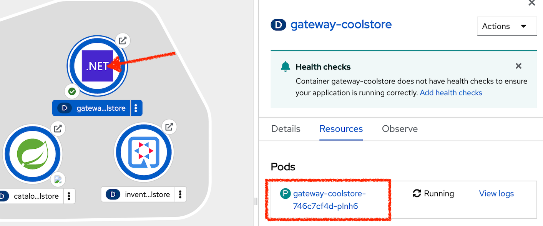Open URL decorator on gateway-coolstore node

[123, 41]
